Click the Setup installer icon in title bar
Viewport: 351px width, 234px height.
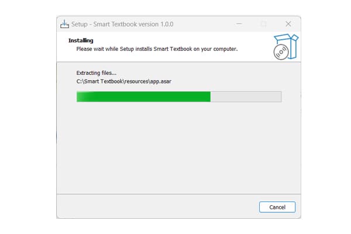[64, 24]
